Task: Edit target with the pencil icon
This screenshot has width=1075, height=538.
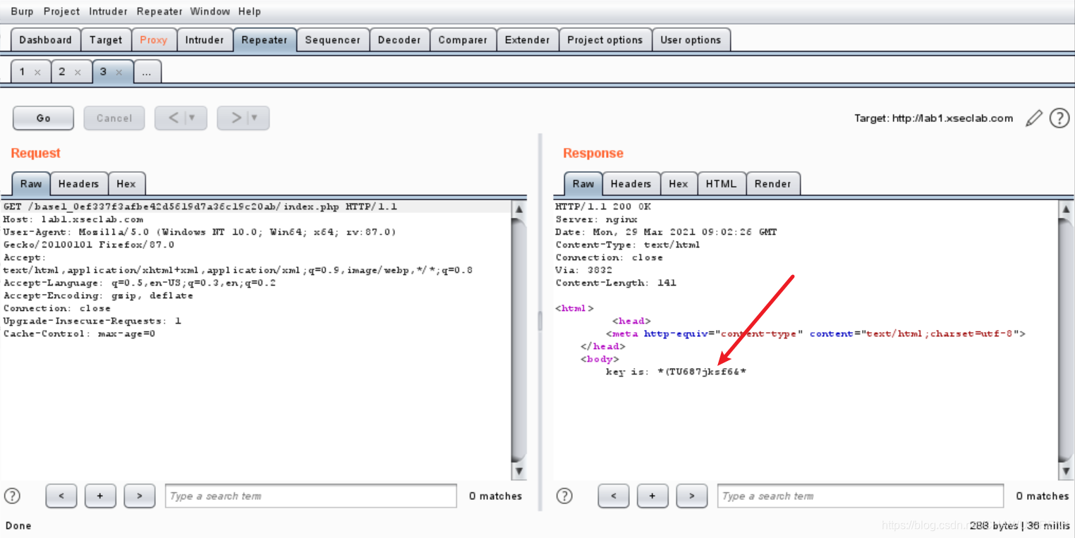Action: pos(1033,118)
